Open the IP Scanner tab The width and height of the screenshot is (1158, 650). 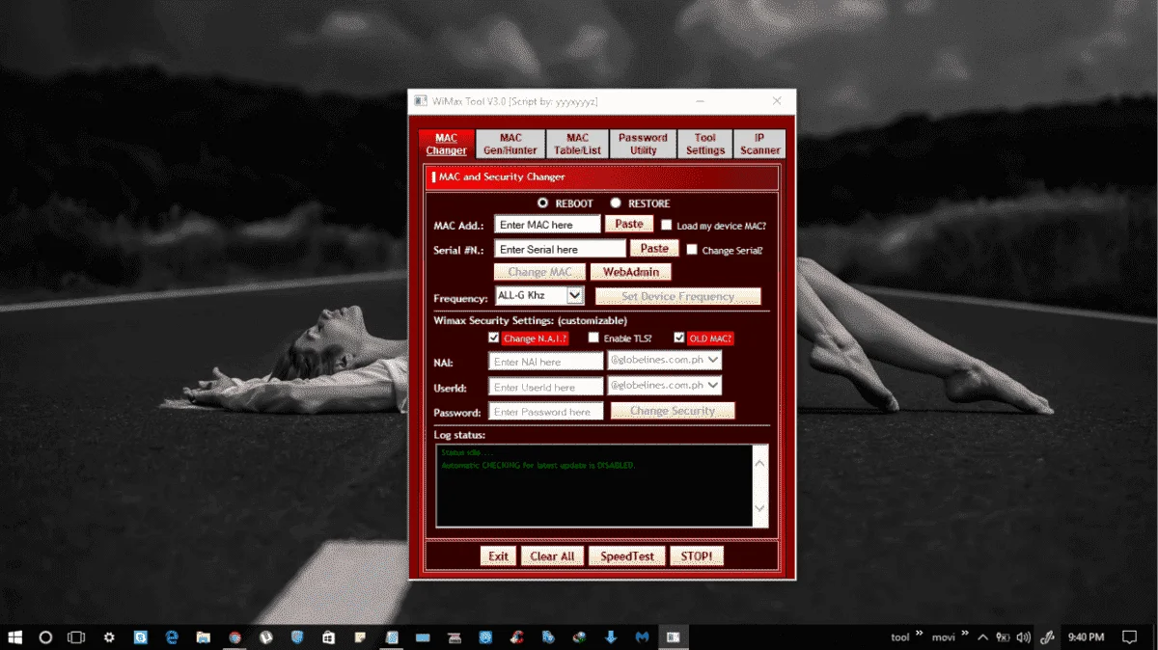coord(759,144)
